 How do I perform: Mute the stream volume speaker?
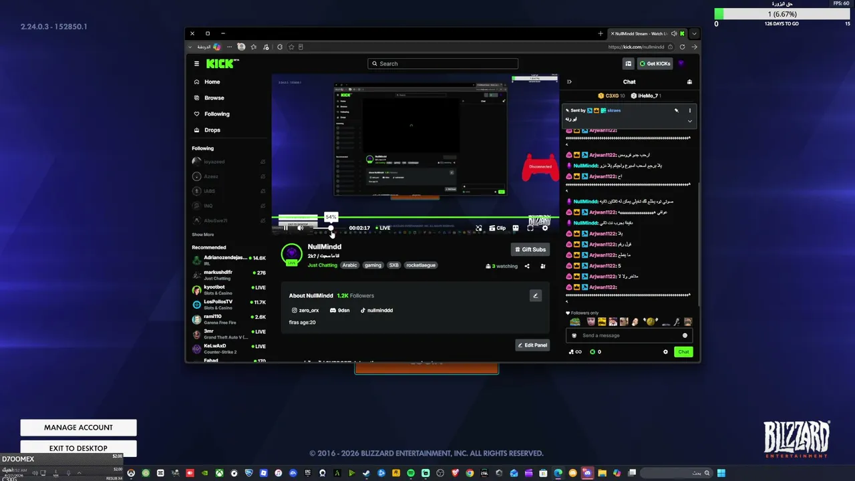point(301,228)
